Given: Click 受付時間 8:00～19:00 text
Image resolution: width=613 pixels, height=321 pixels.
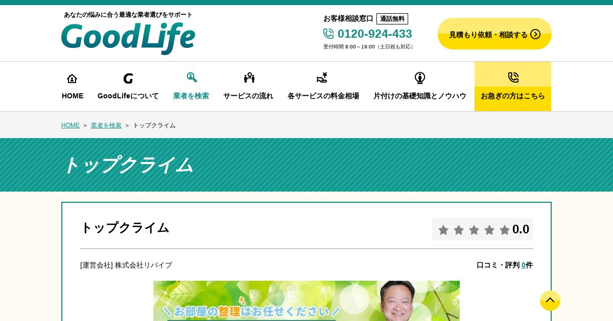Looking at the screenshot, I should [369, 47].
